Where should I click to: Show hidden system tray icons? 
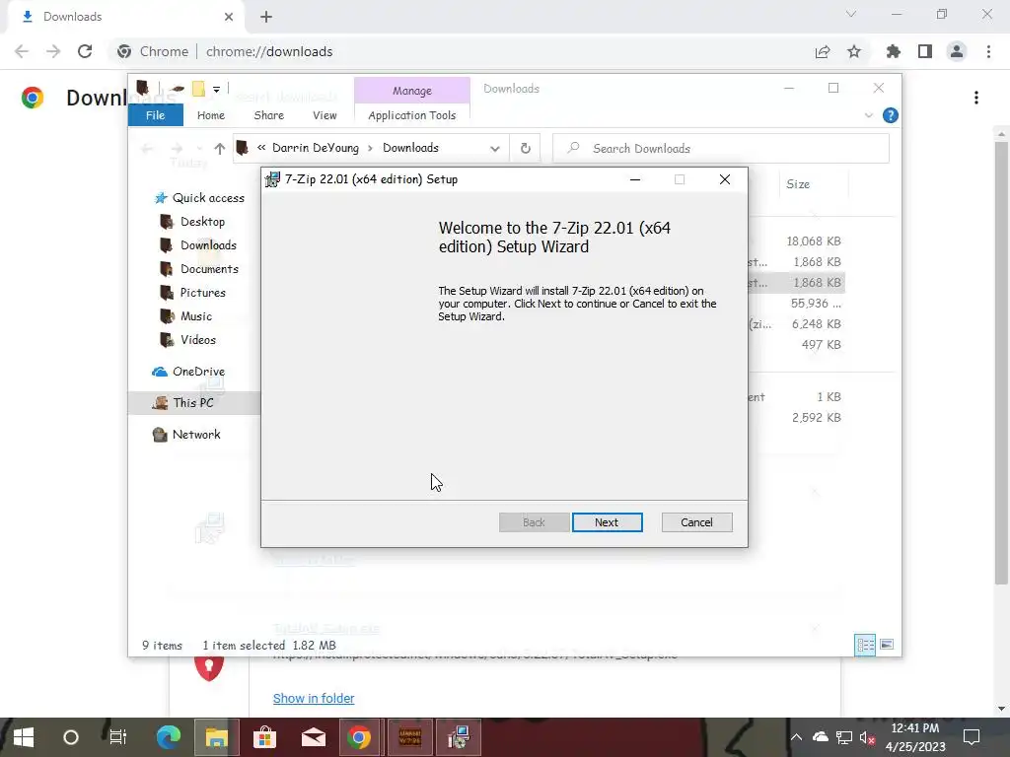click(796, 737)
